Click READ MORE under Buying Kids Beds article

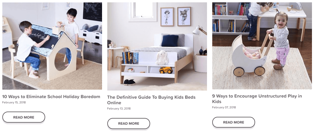click(x=129, y=124)
